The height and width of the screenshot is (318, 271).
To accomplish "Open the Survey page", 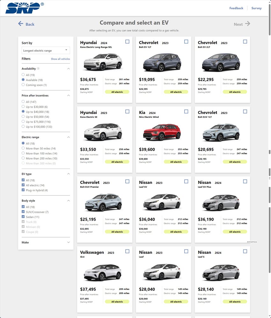I will 256,8.
